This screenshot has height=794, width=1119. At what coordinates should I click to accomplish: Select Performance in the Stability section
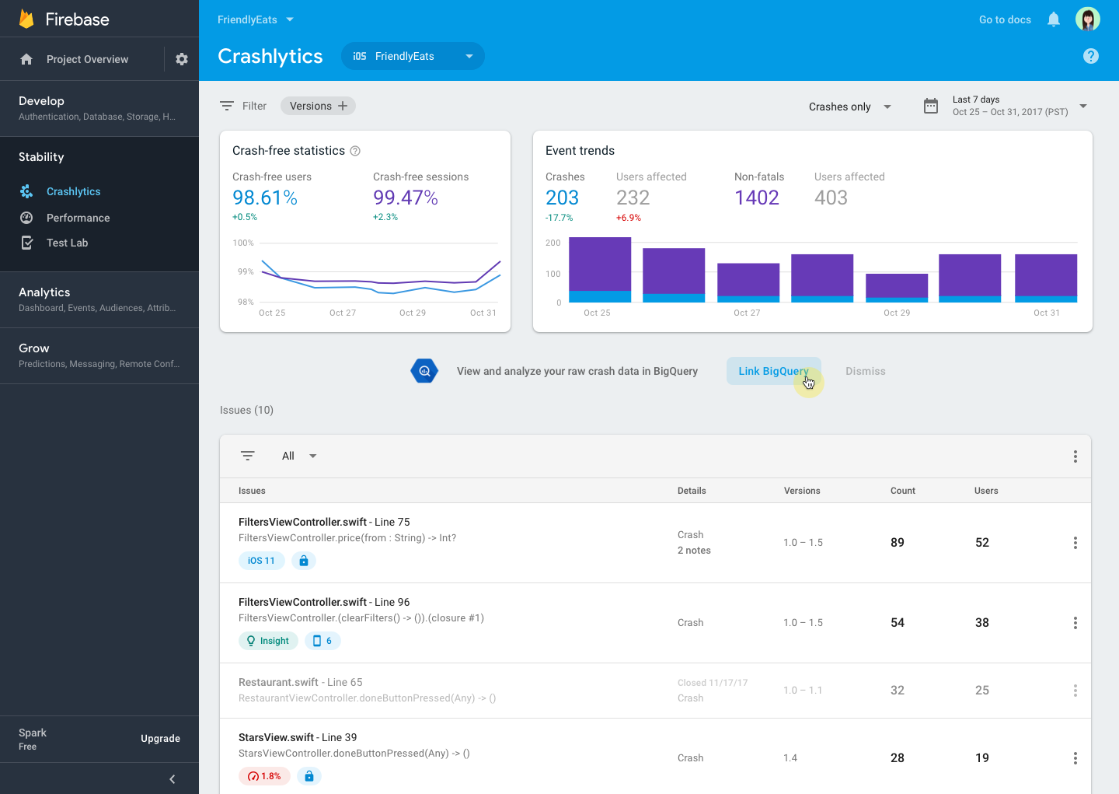pyautogui.click(x=77, y=218)
